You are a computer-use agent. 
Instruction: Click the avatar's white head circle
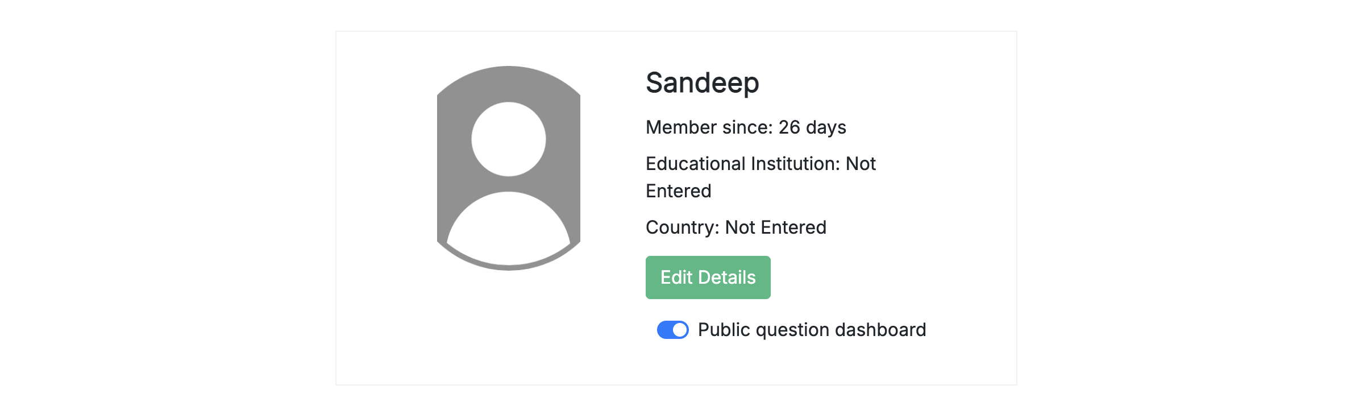pyautogui.click(x=508, y=139)
